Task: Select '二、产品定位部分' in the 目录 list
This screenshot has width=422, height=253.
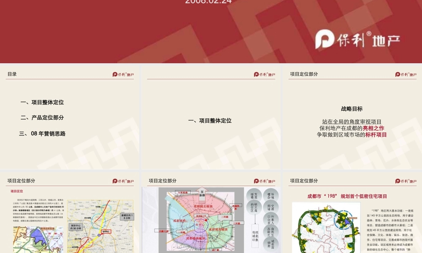Action: (x=42, y=118)
